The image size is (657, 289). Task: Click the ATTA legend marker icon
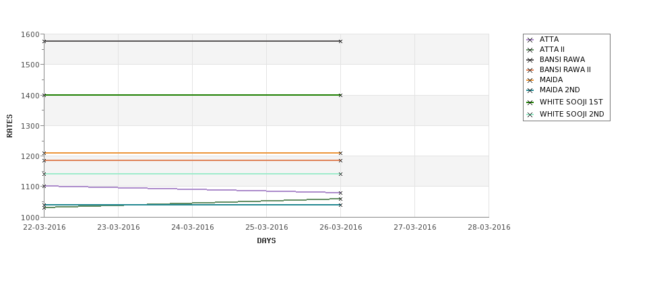click(x=530, y=40)
